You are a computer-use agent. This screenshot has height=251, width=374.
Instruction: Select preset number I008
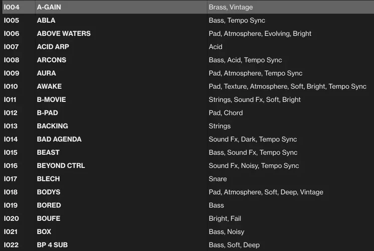coord(11,60)
